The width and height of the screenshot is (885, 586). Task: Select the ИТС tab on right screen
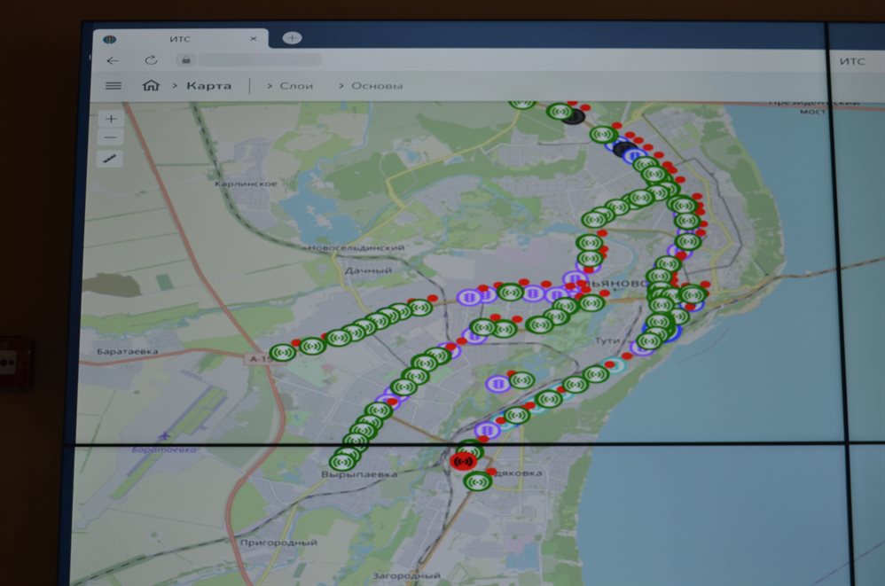click(x=851, y=60)
